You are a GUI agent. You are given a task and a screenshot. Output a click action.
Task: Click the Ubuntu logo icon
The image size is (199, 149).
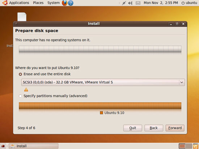point(5,3)
